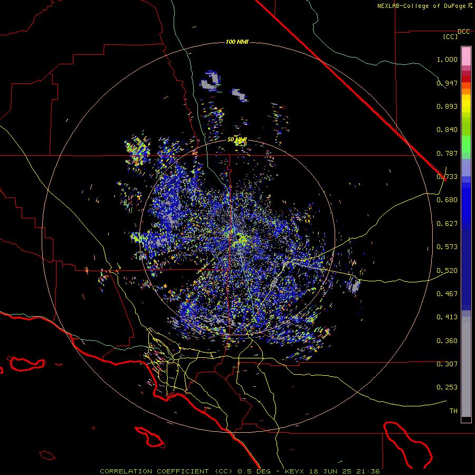Click the 0.893 value on the color scale

click(447, 106)
